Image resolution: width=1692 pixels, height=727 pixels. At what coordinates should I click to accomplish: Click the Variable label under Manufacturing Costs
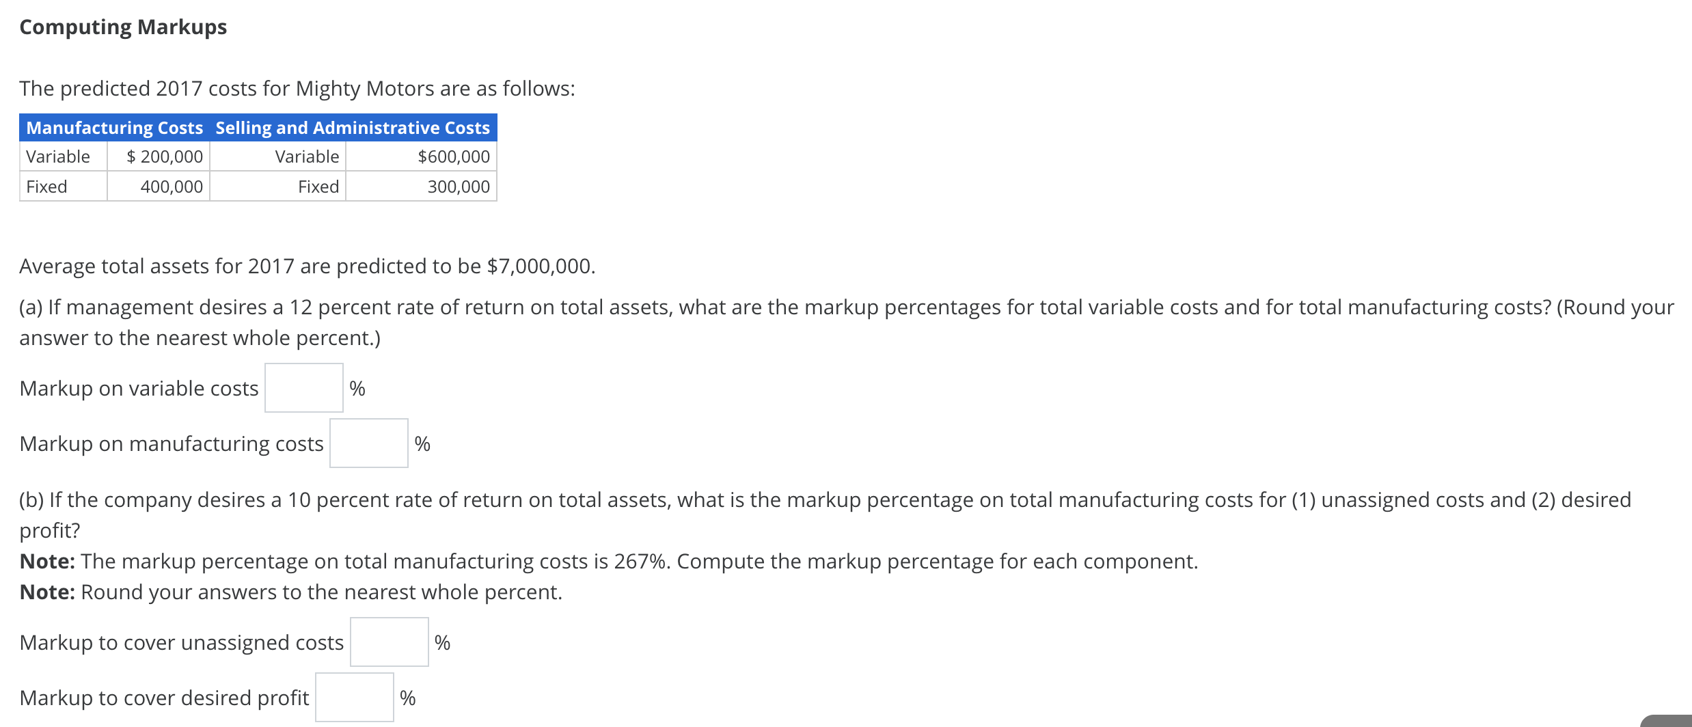[x=58, y=156]
